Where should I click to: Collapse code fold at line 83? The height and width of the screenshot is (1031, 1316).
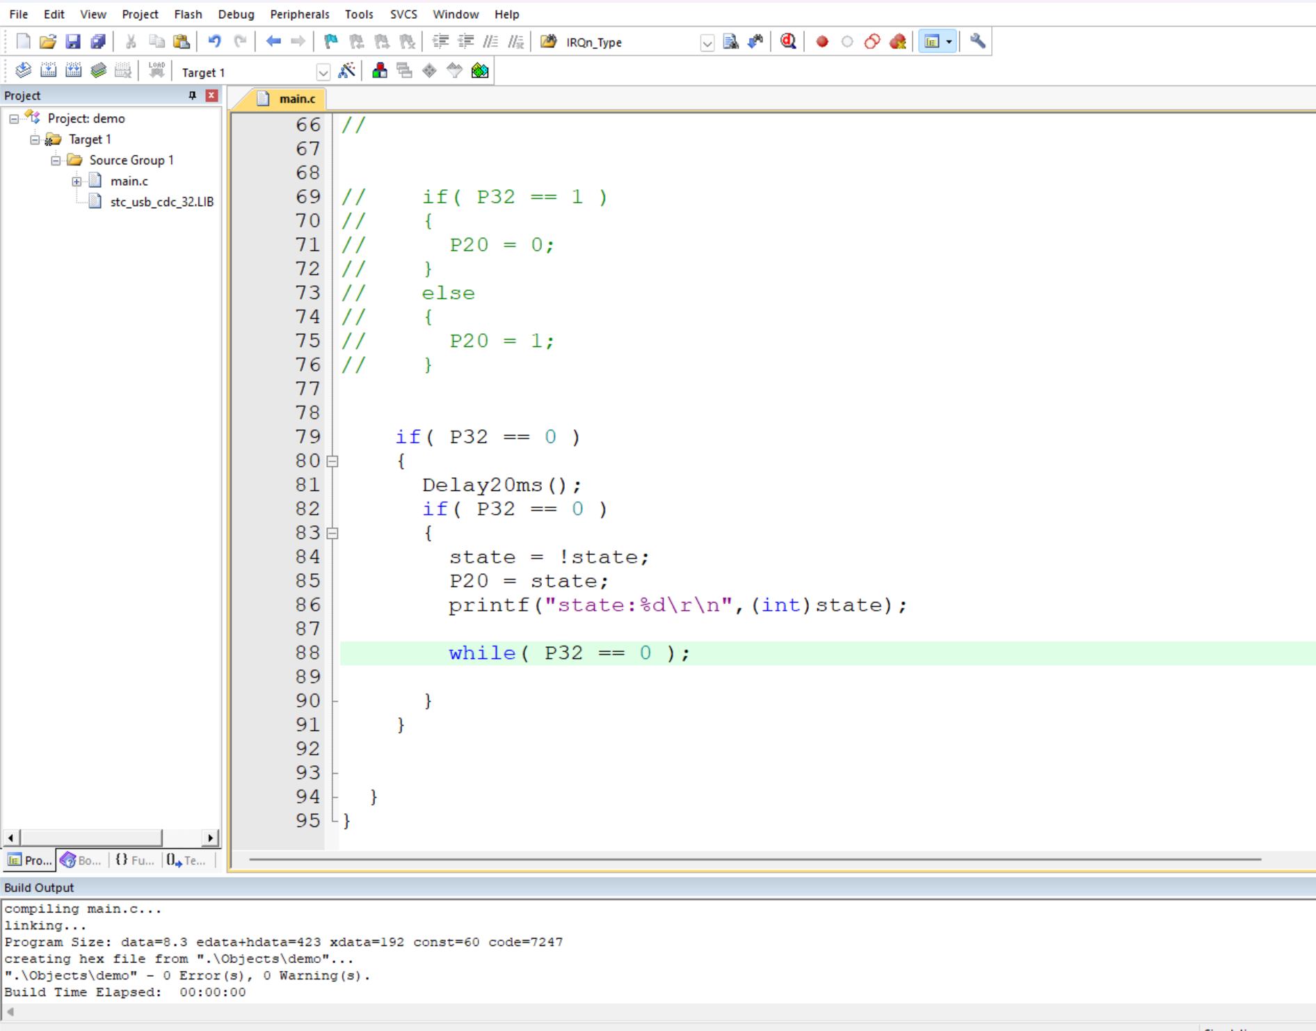(332, 533)
